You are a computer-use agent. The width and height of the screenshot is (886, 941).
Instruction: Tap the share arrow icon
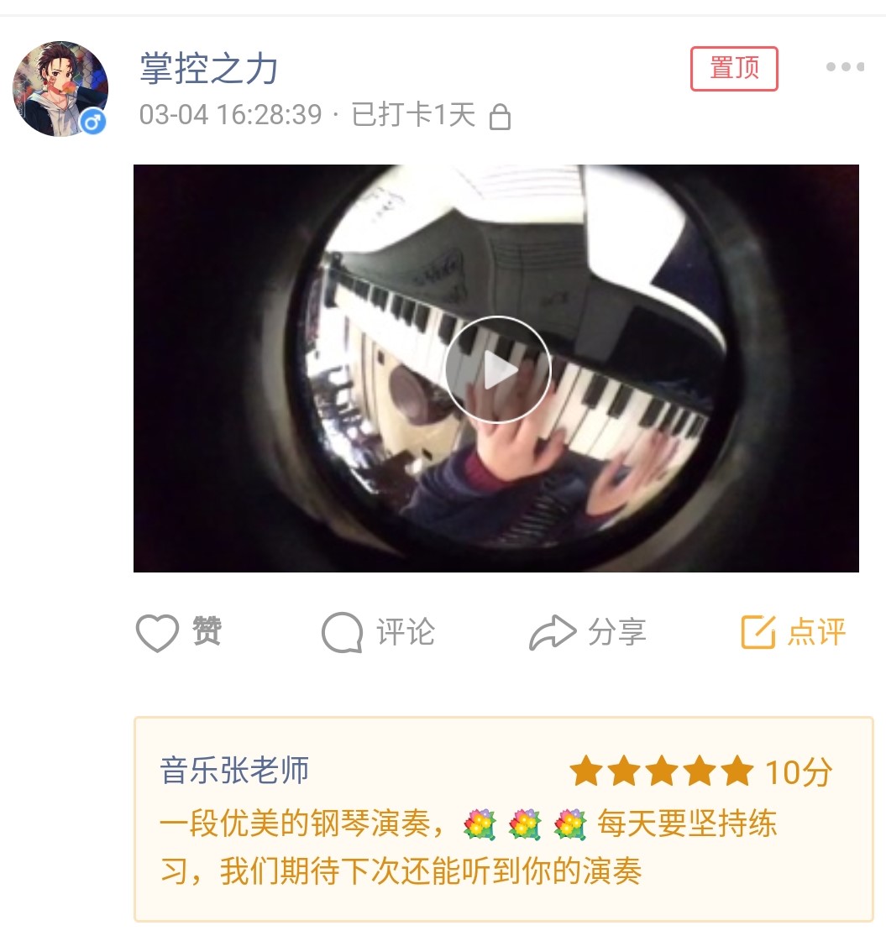[x=553, y=633]
